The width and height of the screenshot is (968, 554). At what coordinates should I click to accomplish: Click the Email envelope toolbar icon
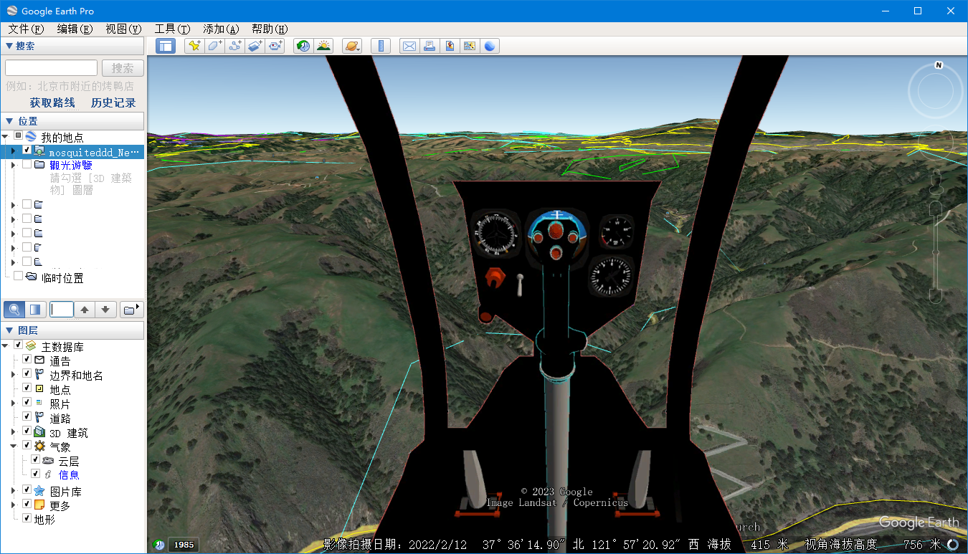[409, 46]
